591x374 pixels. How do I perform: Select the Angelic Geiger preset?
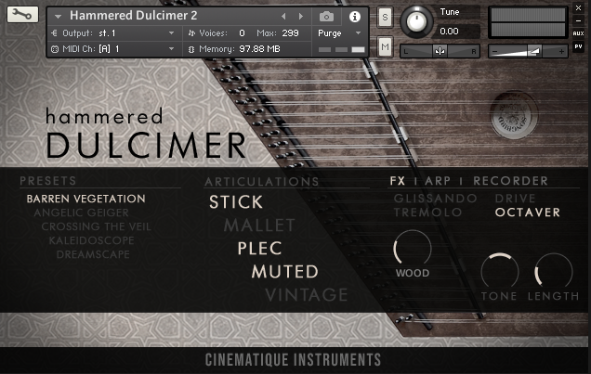(82, 213)
